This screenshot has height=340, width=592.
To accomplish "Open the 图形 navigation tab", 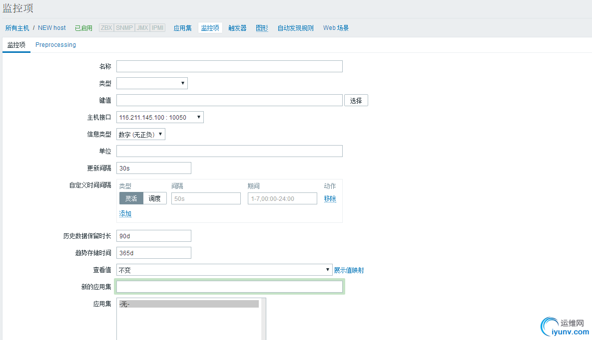I will click(x=262, y=28).
